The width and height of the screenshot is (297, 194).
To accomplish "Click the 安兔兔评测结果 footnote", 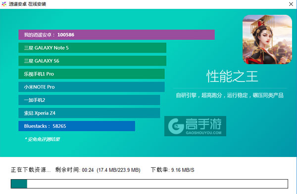I will pos(43,139).
